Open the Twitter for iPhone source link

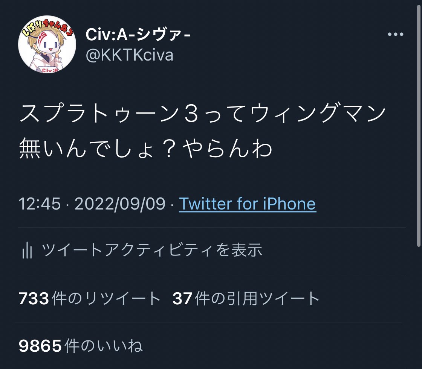pyautogui.click(x=247, y=204)
